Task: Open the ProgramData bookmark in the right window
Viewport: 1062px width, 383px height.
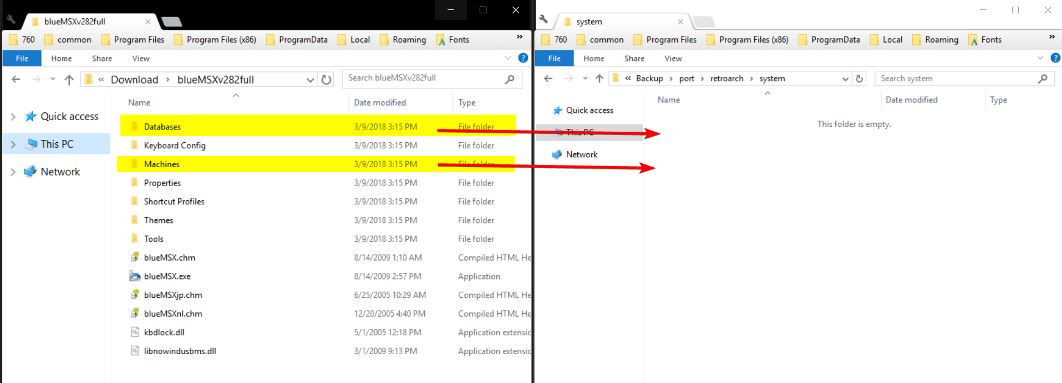Action: pos(829,40)
